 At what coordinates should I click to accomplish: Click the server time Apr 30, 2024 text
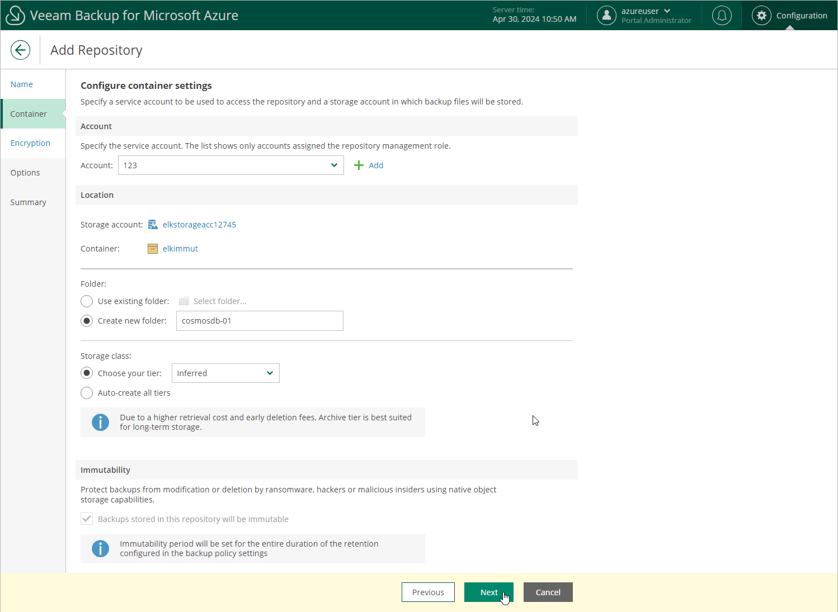coord(534,19)
